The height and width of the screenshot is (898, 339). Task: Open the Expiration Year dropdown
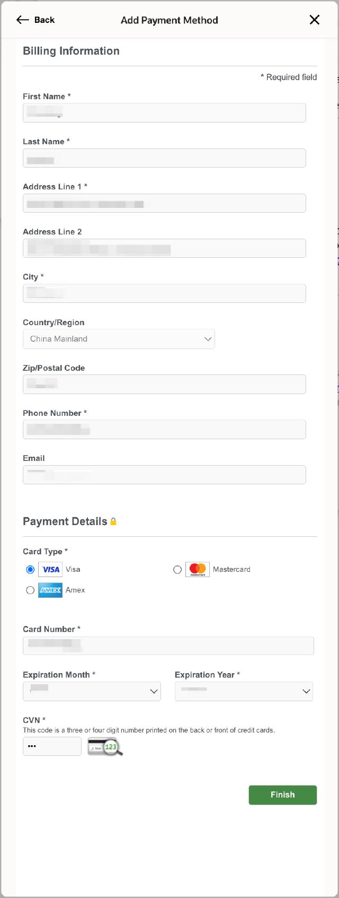[x=244, y=691]
